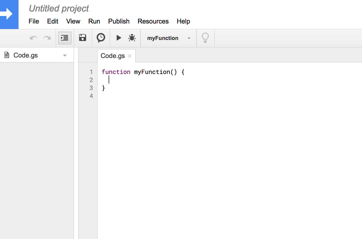Rename project via Untitled project title

pyautogui.click(x=59, y=8)
